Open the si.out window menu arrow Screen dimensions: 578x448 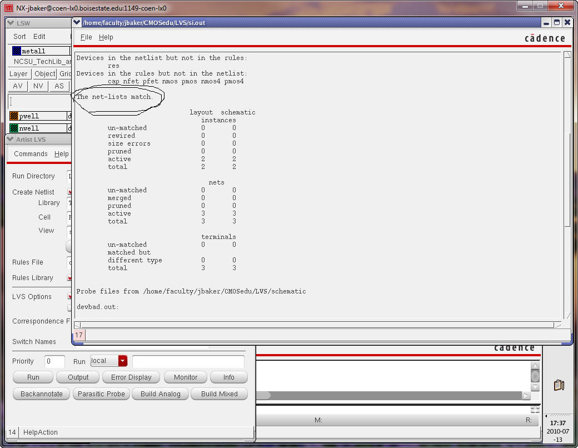(x=77, y=23)
